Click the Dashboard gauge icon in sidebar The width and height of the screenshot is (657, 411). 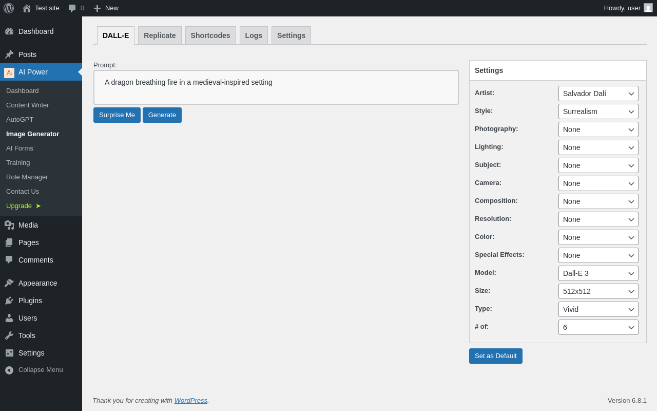pyautogui.click(x=9, y=31)
